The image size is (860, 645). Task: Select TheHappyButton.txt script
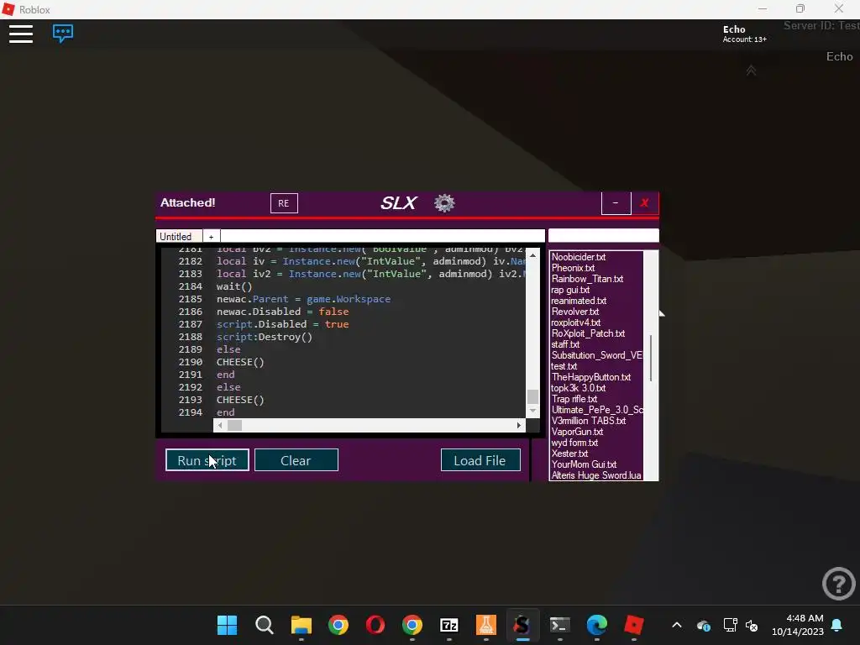590,377
